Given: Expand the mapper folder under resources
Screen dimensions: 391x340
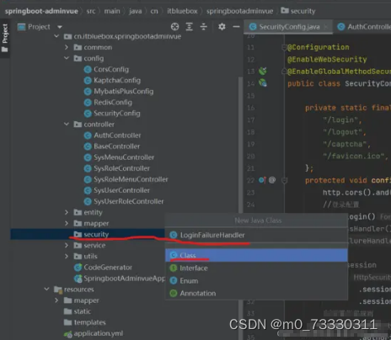Looking at the screenshot, I should [x=56, y=300].
